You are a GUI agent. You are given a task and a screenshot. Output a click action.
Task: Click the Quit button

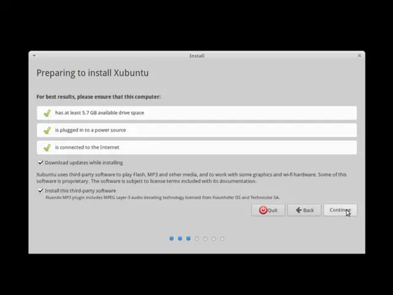click(268, 210)
